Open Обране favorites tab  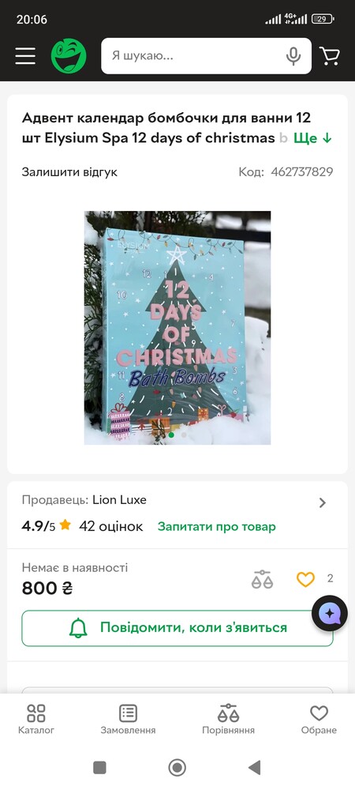tap(319, 720)
